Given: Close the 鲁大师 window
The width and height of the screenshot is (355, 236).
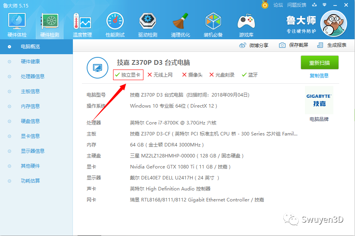Looking at the screenshot, I should pyautogui.click(x=346, y=5).
